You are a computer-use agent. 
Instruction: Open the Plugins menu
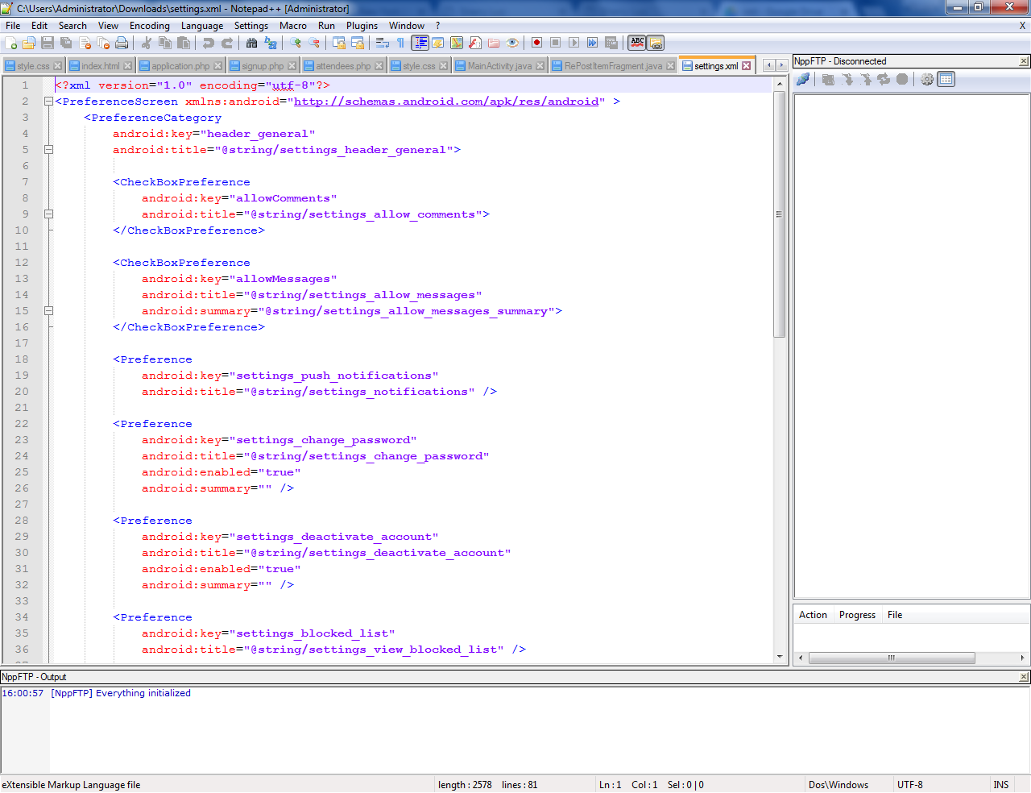[x=362, y=26]
